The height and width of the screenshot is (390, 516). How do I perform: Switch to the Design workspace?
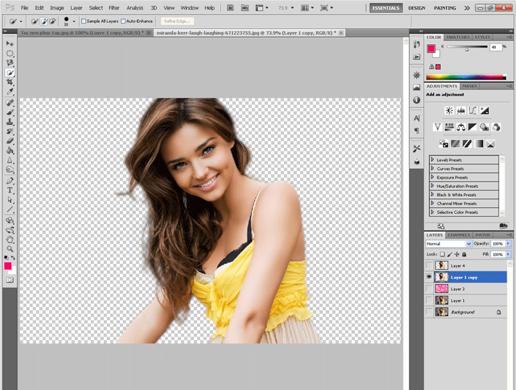[x=417, y=8]
